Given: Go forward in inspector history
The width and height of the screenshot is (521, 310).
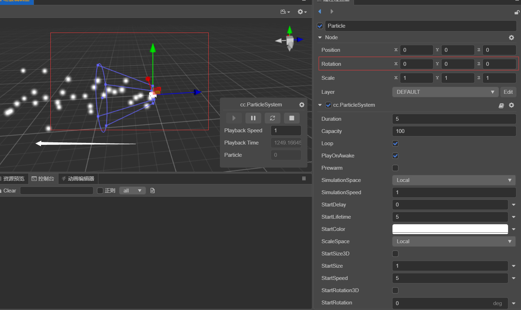Looking at the screenshot, I should click(x=332, y=12).
